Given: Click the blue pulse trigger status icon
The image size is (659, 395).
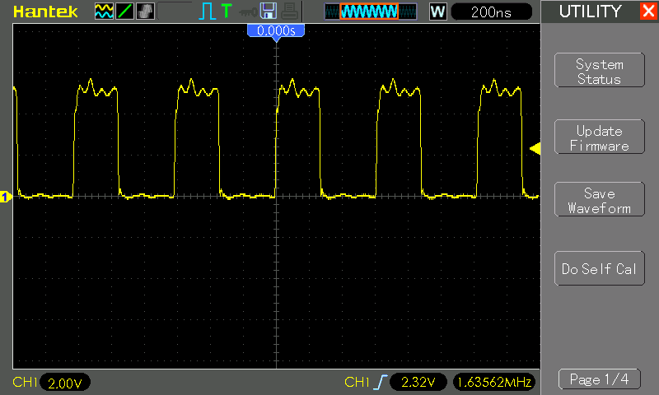Looking at the screenshot, I should point(207,12).
